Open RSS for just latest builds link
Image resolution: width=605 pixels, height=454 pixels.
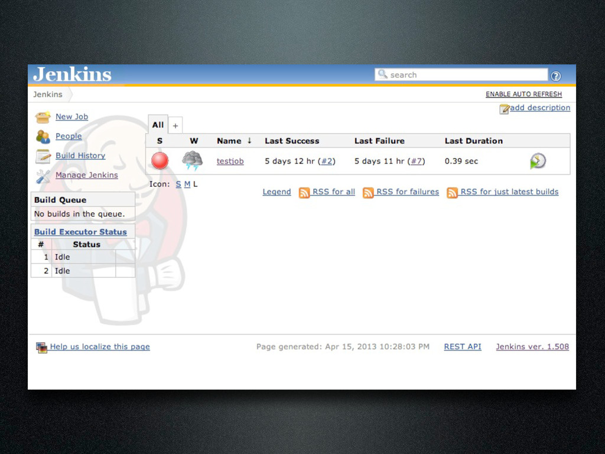click(509, 192)
